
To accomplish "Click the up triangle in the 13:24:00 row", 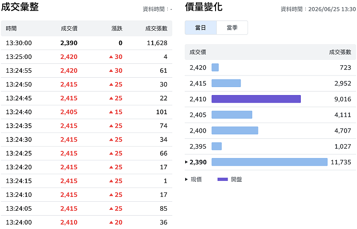I will (111, 222).
